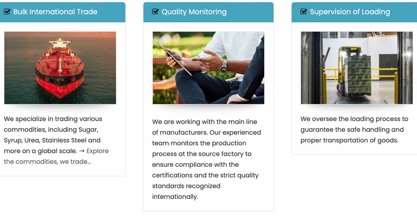The height and width of the screenshot is (218, 417).
Task: Click the word internationally ending the Quality paragraph
Action: click(x=175, y=197)
